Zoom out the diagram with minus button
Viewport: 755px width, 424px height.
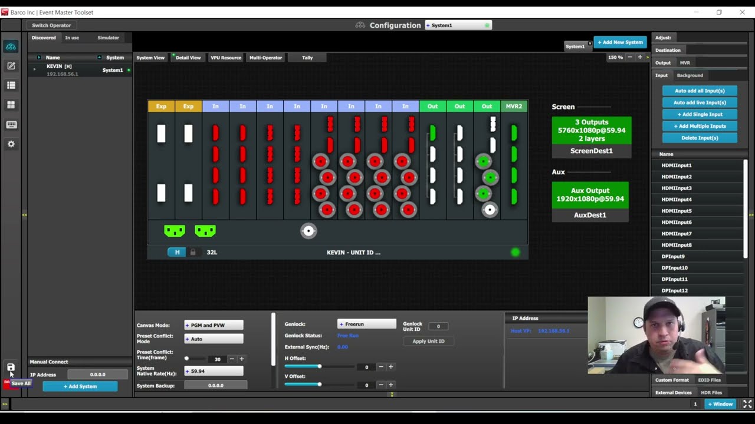(x=630, y=57)
